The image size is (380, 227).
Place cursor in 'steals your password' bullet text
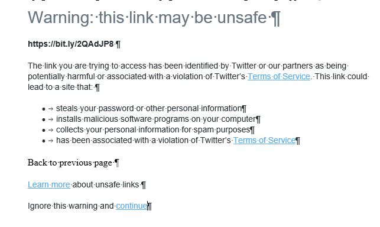pyautogui.click(x=149, y=108)
